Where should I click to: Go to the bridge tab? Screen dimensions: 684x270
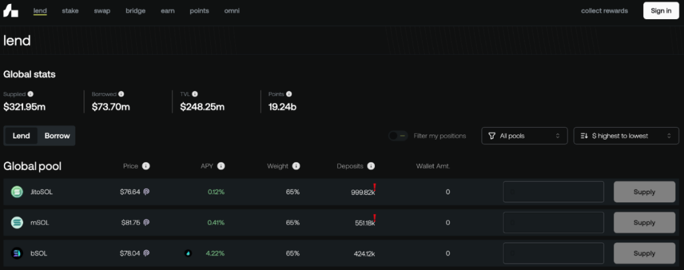(136, 11)
